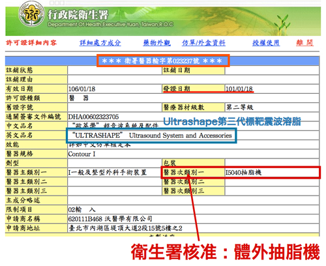Click the 申請商名稱 label cell

click(37, 219)
